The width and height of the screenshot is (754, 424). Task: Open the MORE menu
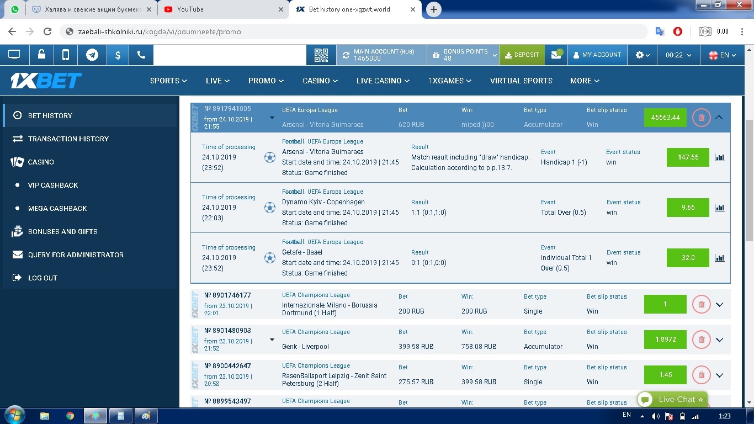click(x=585, y=81)
